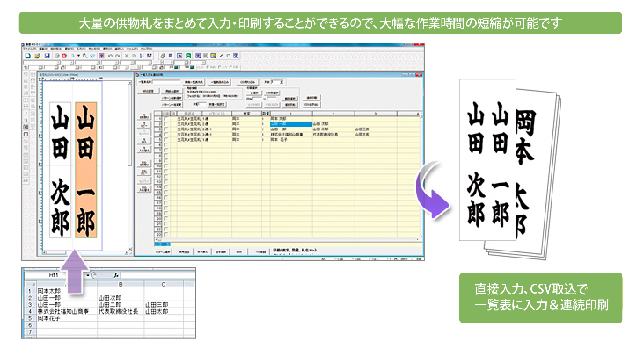Screen dimensions: 629x355
Task: Expand the Excel Name Box dropdown arrow
Action: point(87,275)
